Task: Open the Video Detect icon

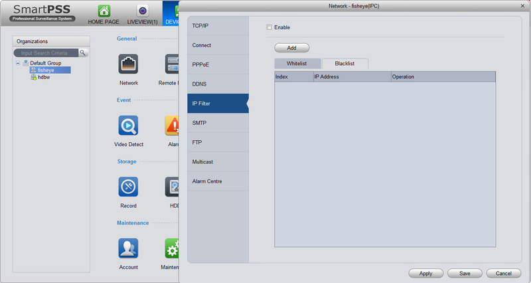Action: 128,125
